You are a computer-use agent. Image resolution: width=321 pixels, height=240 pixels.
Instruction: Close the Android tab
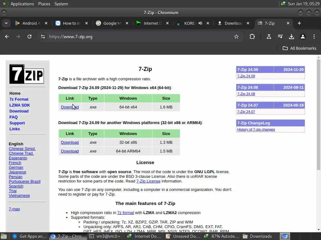click(x=46, y=23)
